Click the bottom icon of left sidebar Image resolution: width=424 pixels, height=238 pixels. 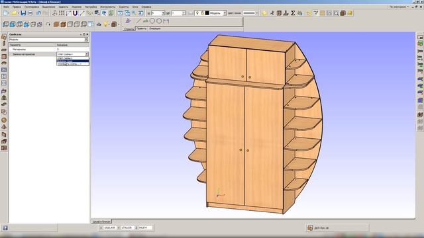(4, 148)
